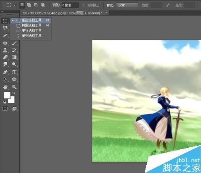
Task: Select the Ellipse shape tool
Action: [14, 79]
